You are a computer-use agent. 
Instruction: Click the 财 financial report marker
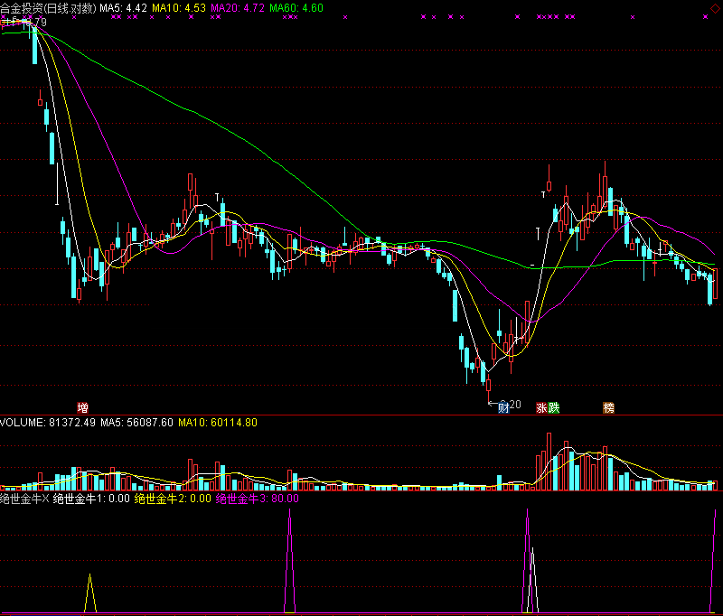pyautogui.click(x=503, y=407)
